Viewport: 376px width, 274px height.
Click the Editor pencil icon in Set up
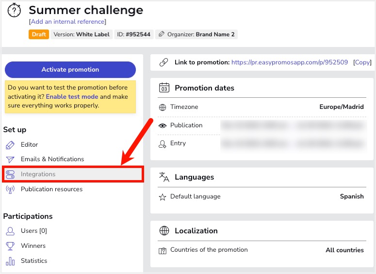click(x=10, y=145)
